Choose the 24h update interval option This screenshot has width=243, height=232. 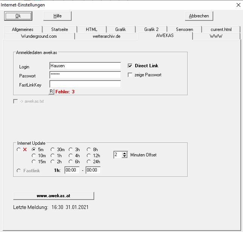coord(89,162)
